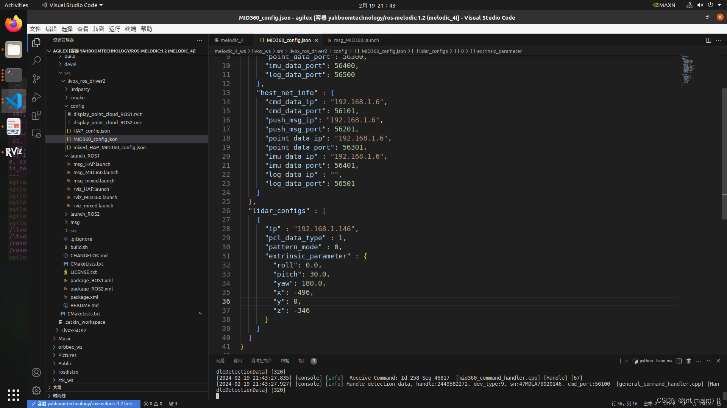Click the editor minimap preview
The height and width of the screenshot is (408, 727).
click(688, 70)
